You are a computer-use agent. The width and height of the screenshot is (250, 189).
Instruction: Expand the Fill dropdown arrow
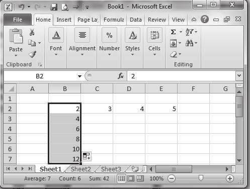tap(180, 43)
